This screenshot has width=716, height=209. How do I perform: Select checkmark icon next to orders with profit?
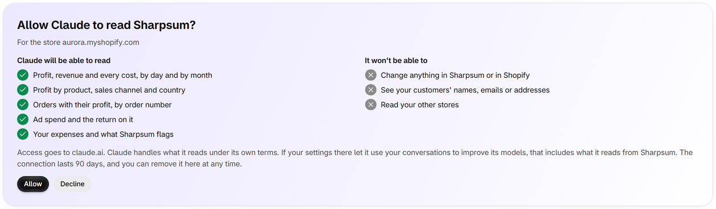click(23, 104)
